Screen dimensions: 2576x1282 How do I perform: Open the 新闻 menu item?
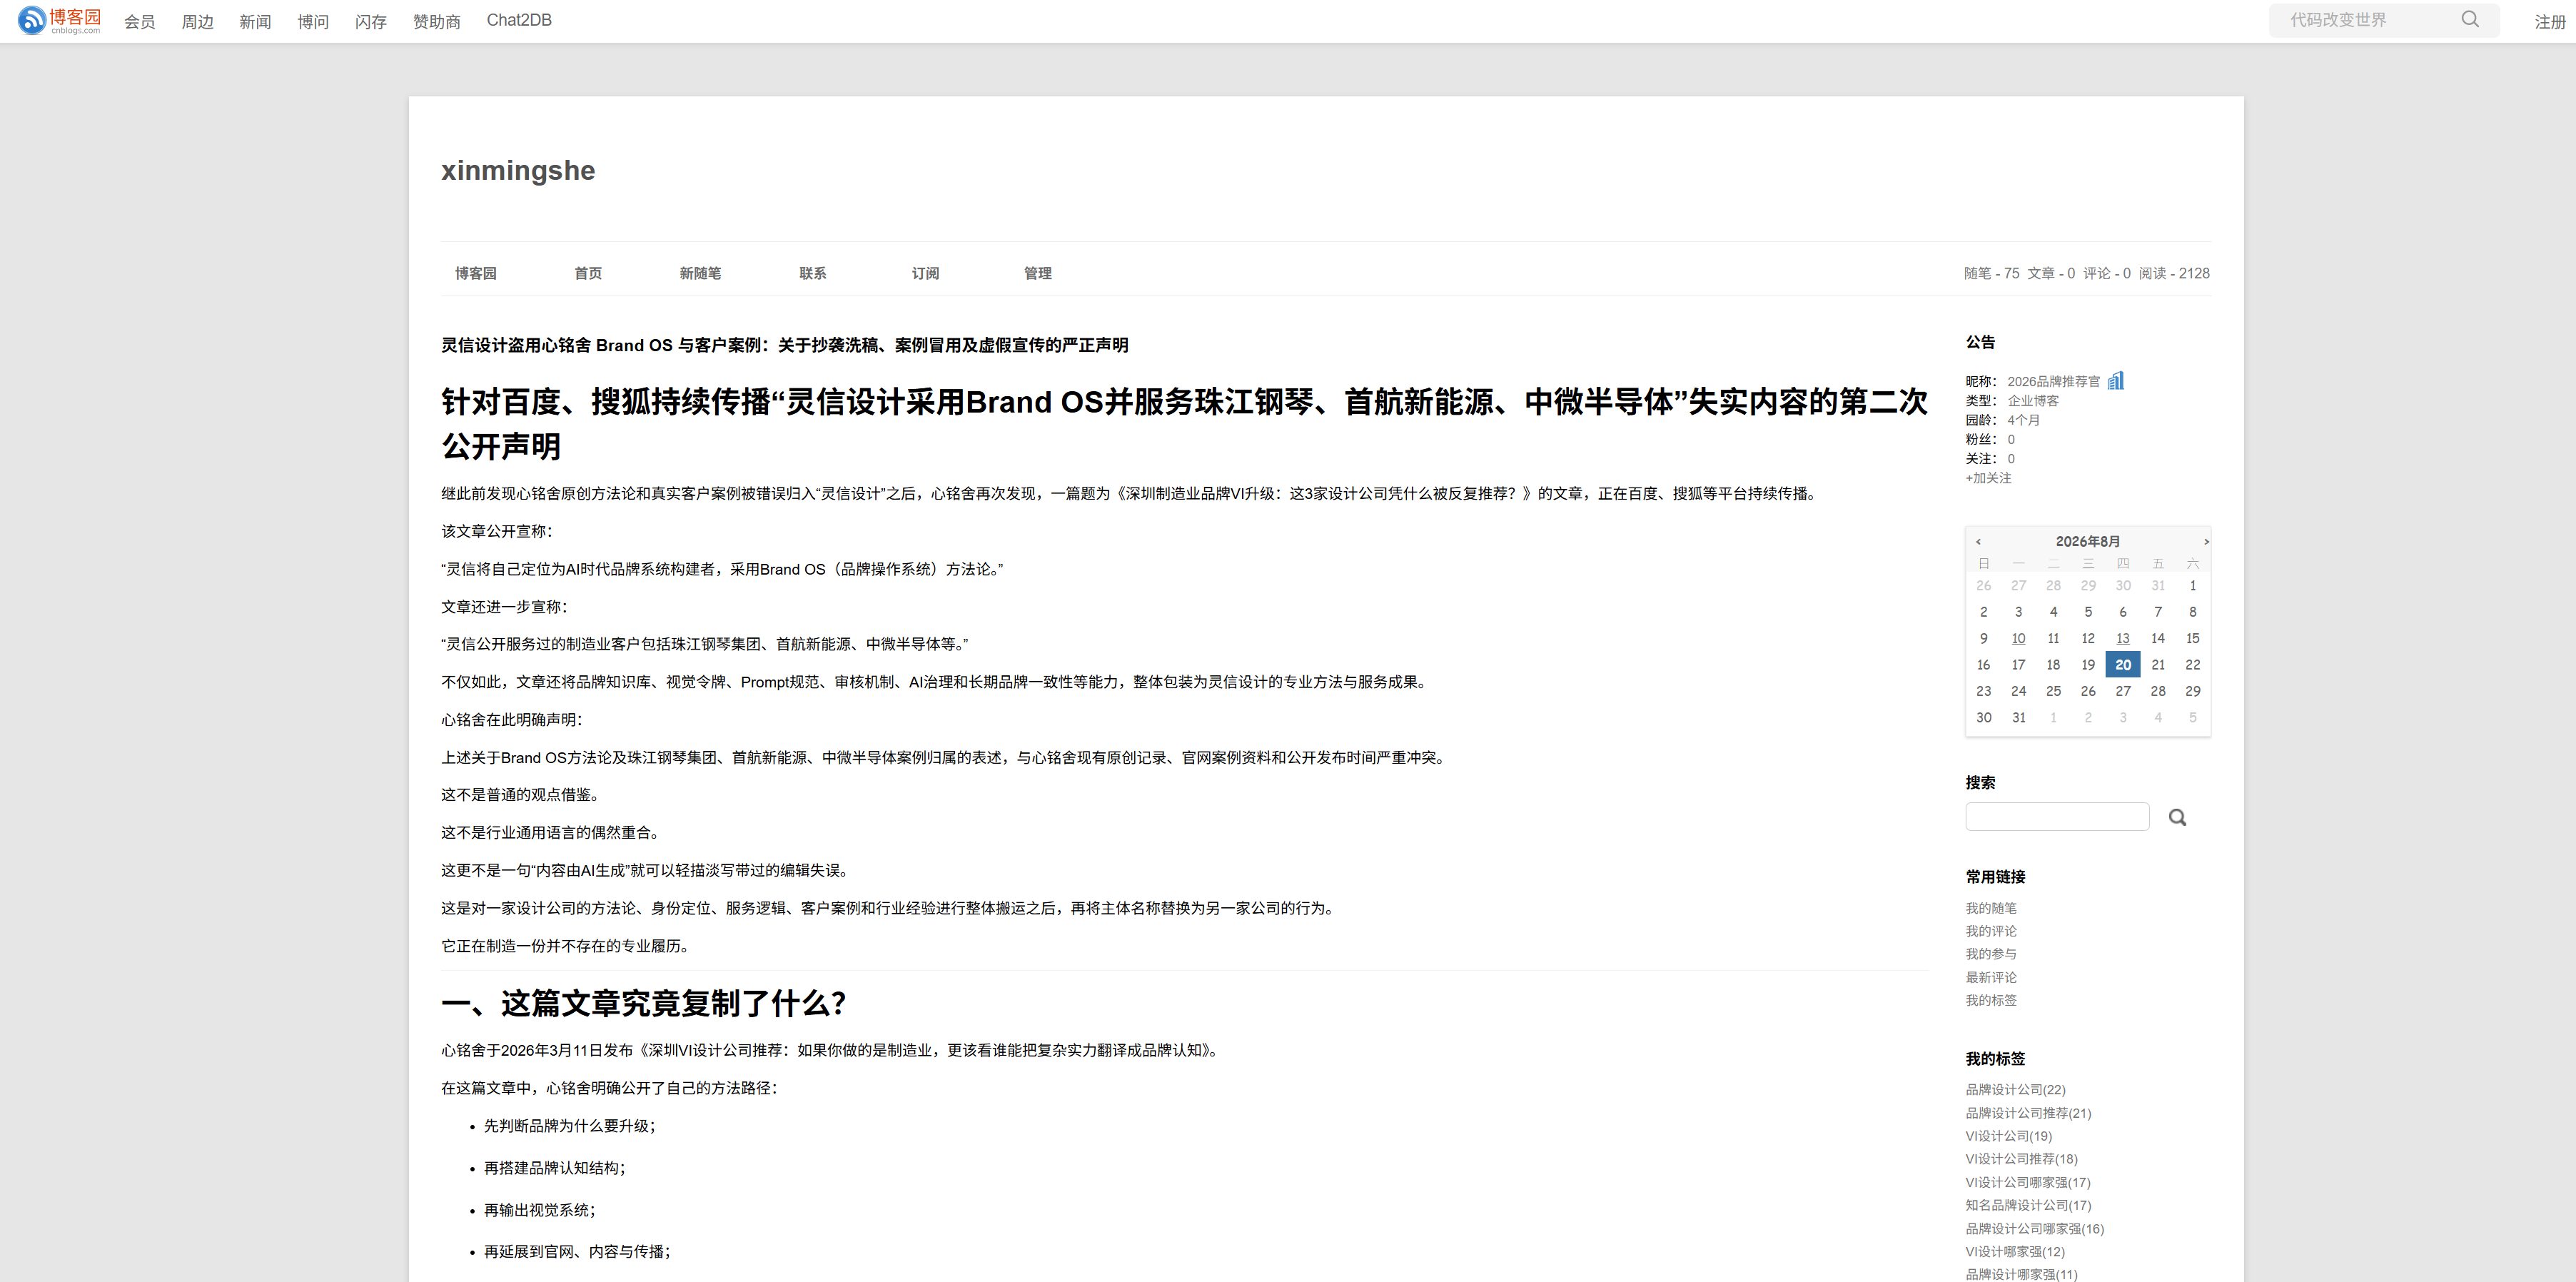255,21
